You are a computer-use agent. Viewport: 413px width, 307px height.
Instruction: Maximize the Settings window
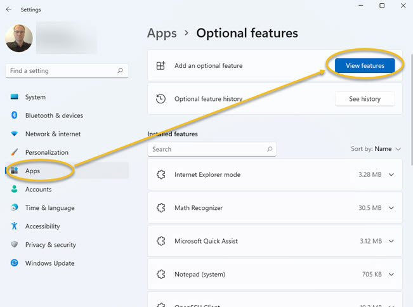click(x=382, y=6)
